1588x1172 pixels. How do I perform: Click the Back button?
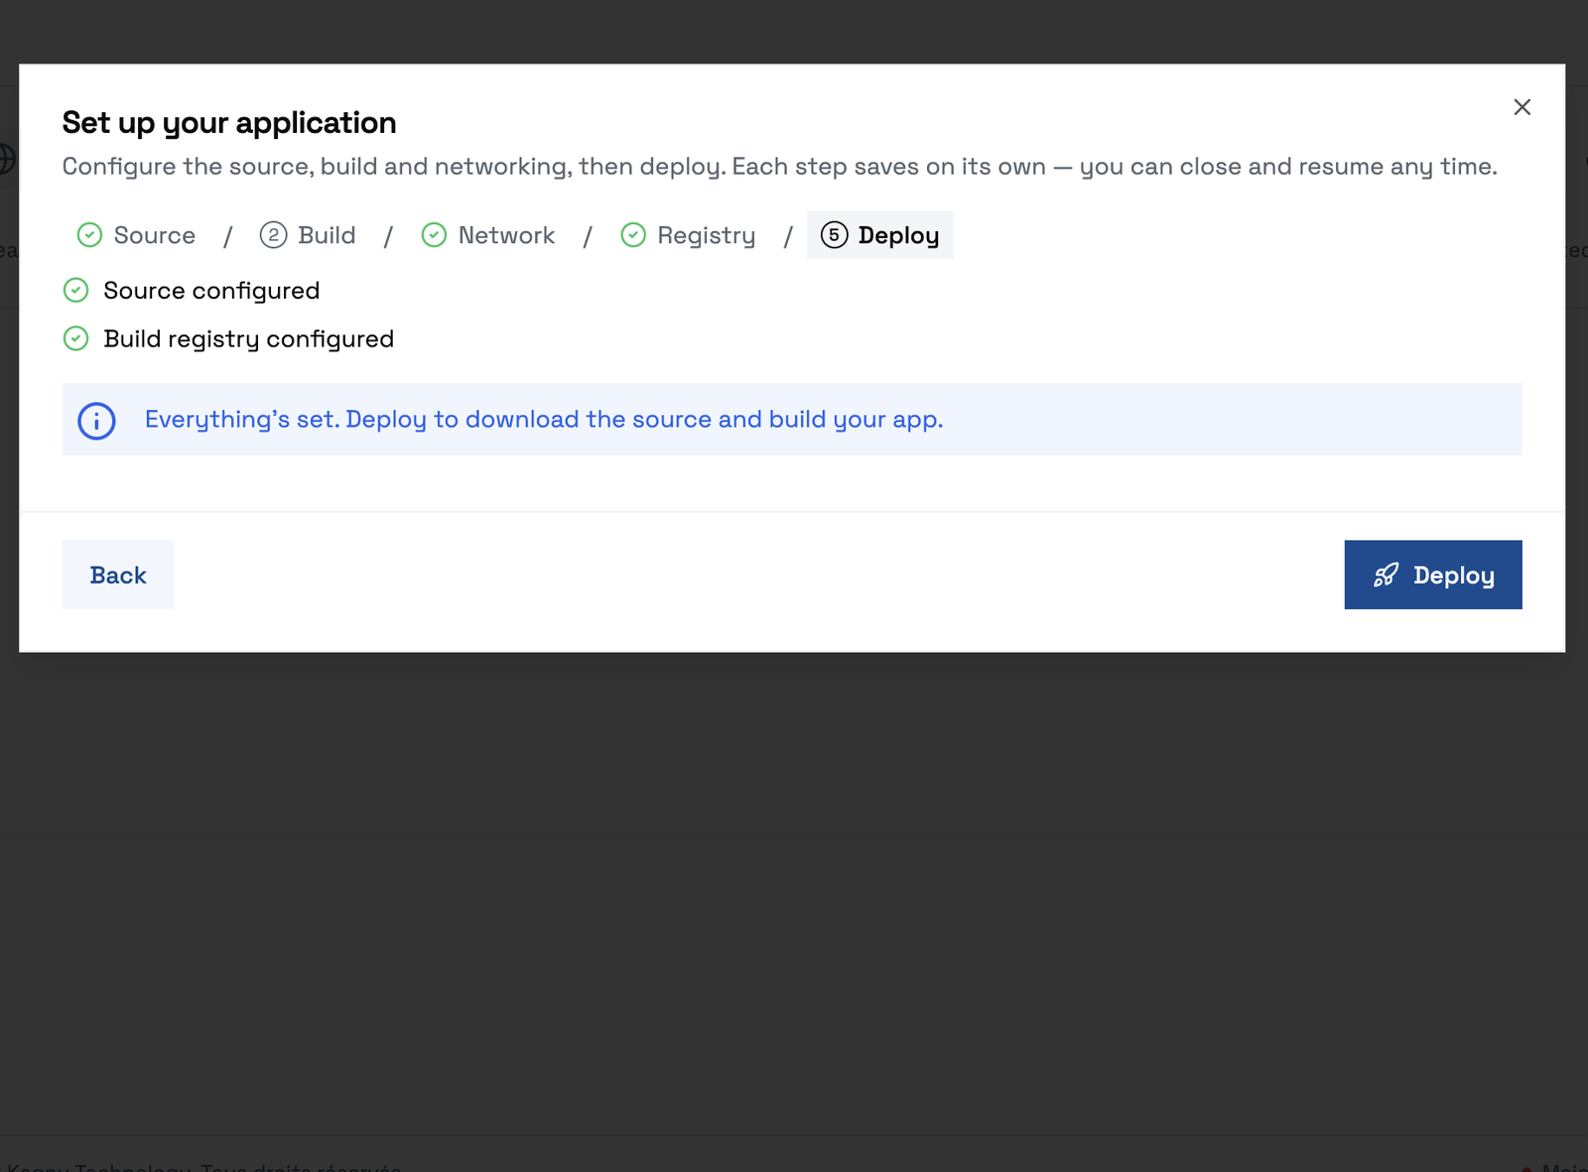coord(118,575)
